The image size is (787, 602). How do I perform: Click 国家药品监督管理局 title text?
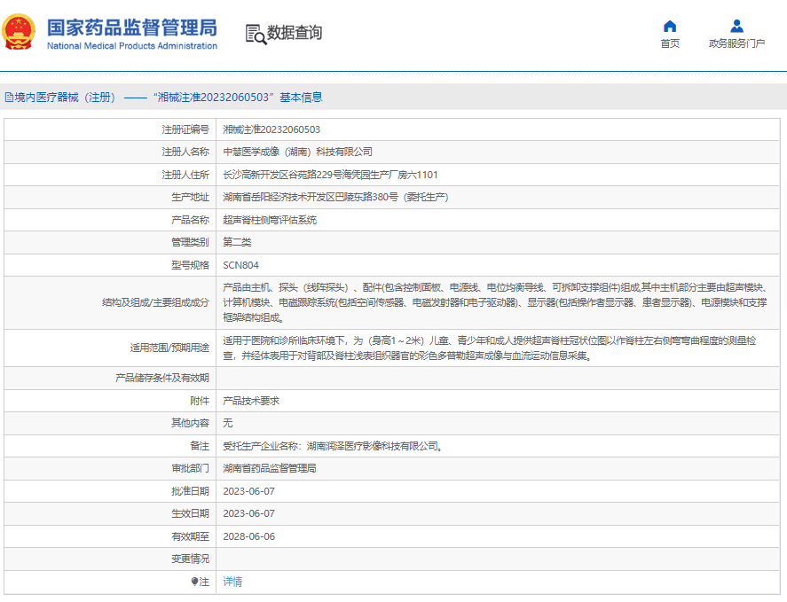(132, 27)
